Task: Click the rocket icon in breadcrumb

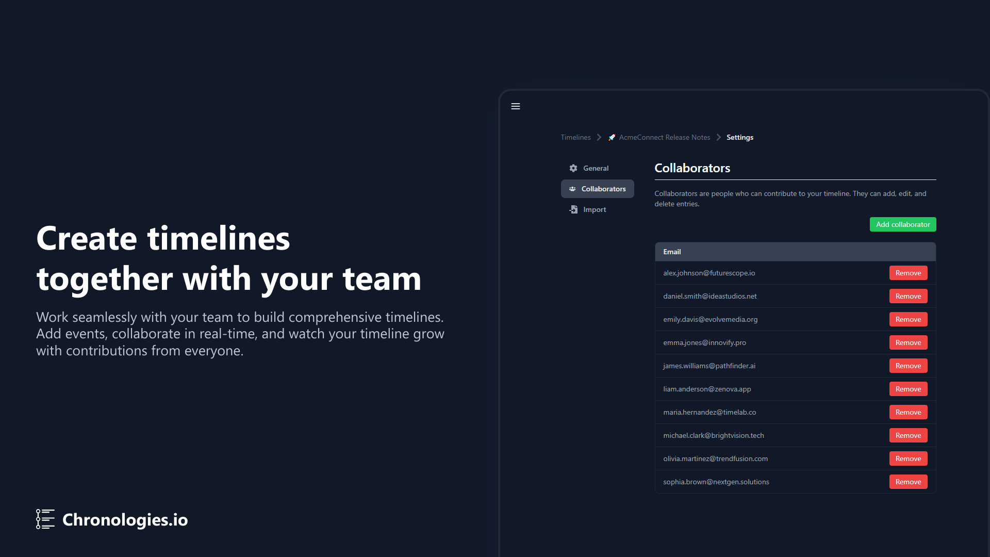Action: [612, 137]
